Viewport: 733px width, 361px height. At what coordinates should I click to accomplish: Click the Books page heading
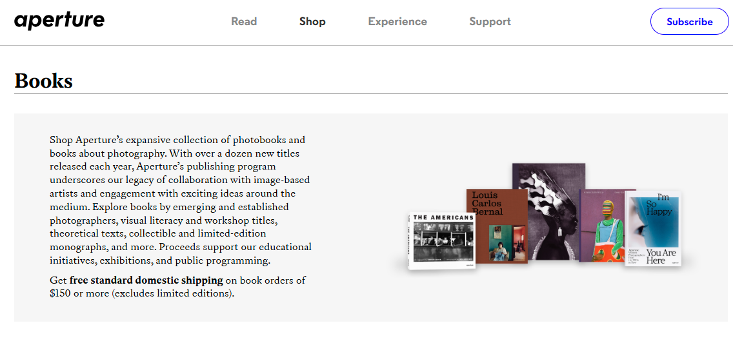44,81
